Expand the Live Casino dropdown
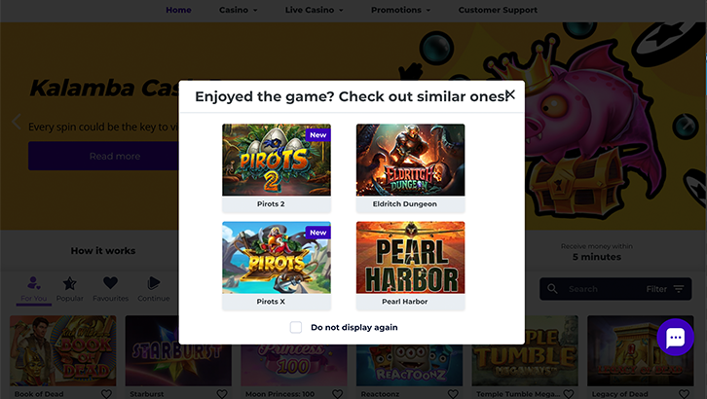Viewport: 707px width, 399px height. click(314, 10)
